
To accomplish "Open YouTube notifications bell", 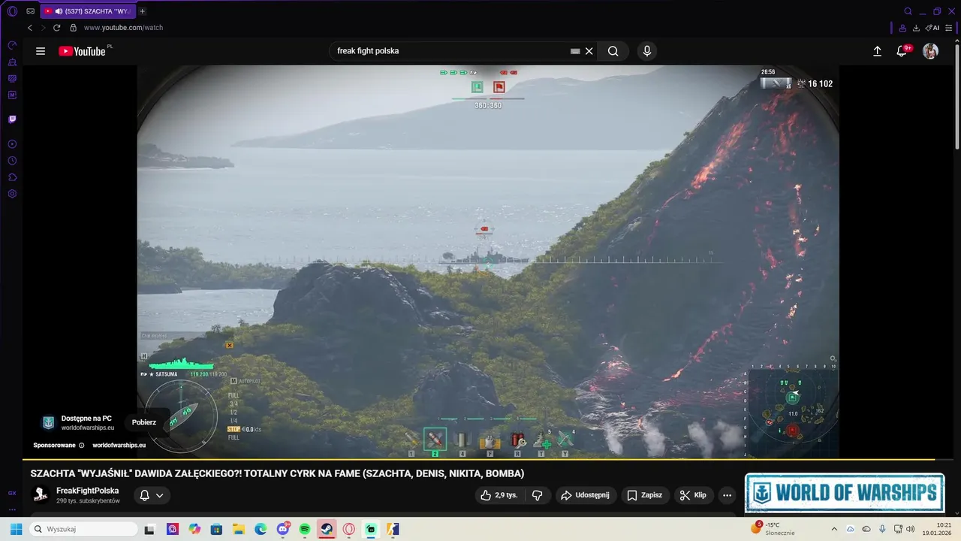I will coord(902,51).
